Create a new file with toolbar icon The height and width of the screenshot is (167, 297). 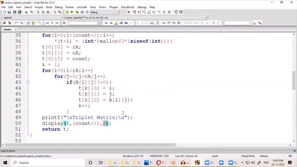4,12
